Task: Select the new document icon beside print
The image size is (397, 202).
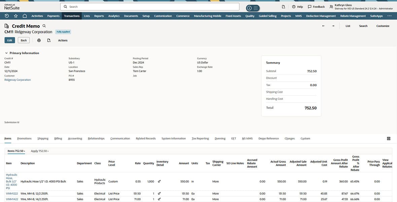Action: click(x=48, y=40)
